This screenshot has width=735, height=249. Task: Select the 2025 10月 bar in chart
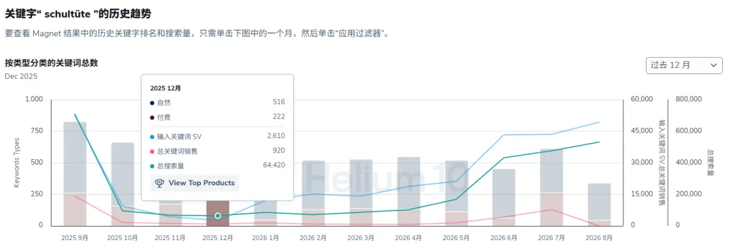pos(122,184)
